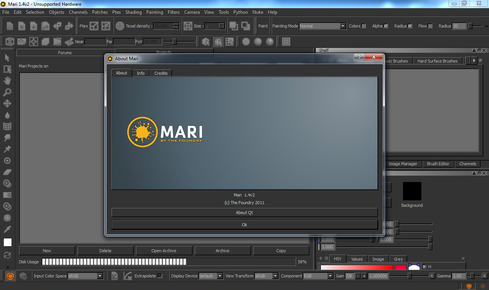This screenshot has height=290, width=489.
Task: Click the Texel density spinner arrows
Action: 176,26
